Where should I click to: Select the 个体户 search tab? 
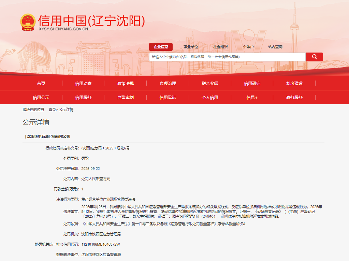(248, 47)
